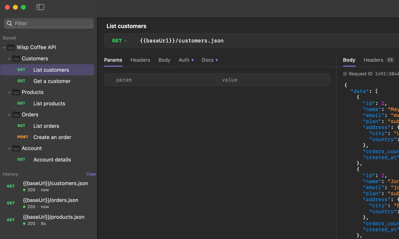Click the empty param value field
The image size is (399, 239).
[273, 80]
